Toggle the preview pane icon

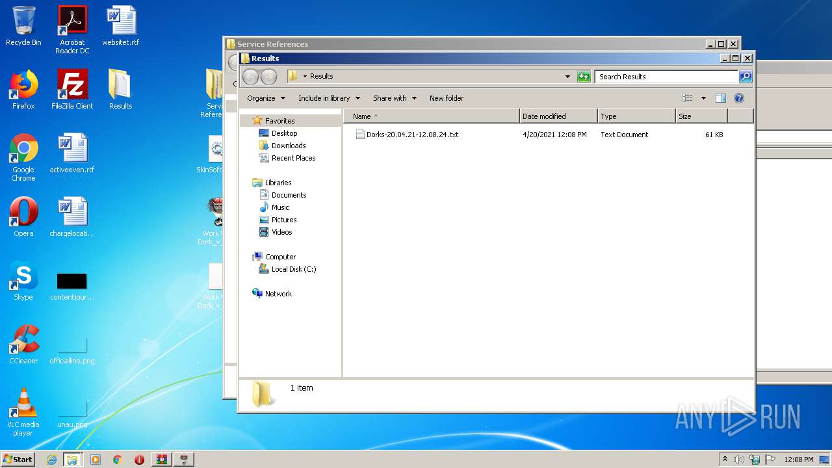click(x=720, y=98)
